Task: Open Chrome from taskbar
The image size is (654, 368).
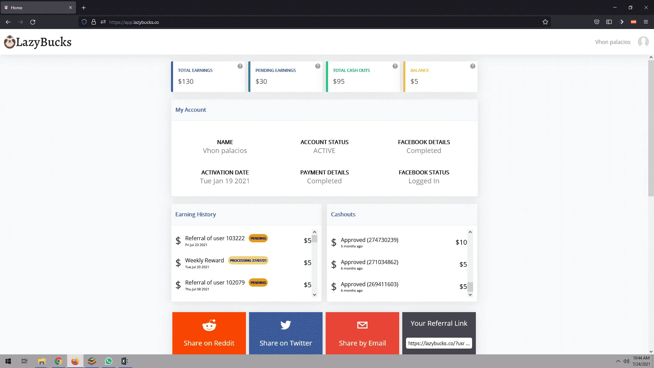Action: click(59, 361)
